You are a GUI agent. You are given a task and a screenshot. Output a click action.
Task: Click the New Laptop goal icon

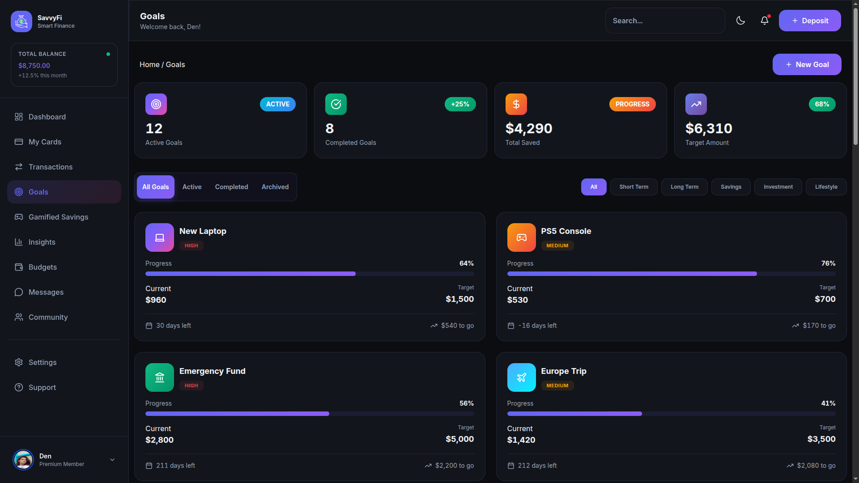click(x=160, y=237)
